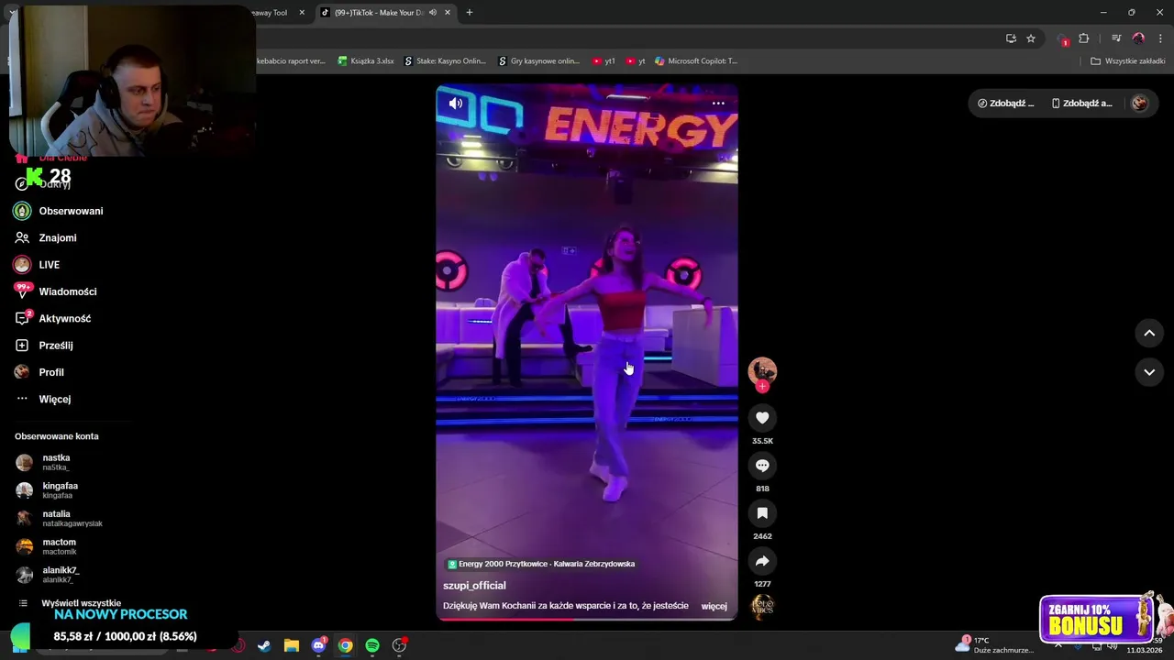
Task: Close the TikTok browser tab
Action: [448, 13]
